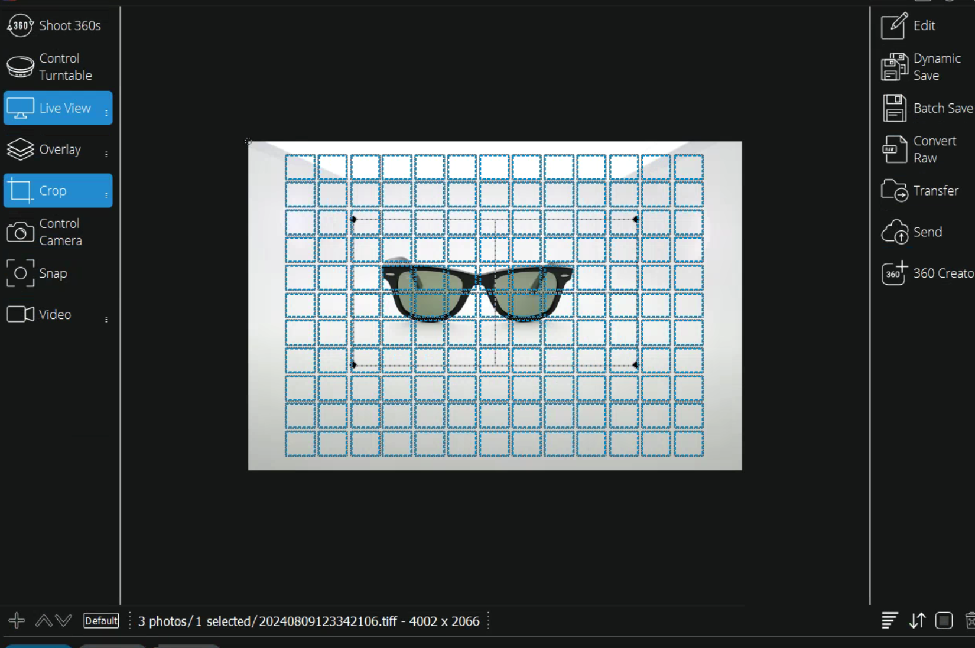
Task: Open Video options via three dots
Action: tap(106, 319)
